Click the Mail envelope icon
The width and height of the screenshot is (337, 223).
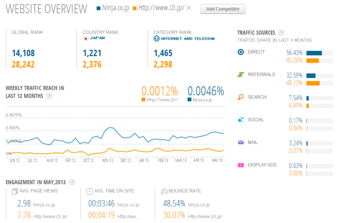(x=241, y=142)
